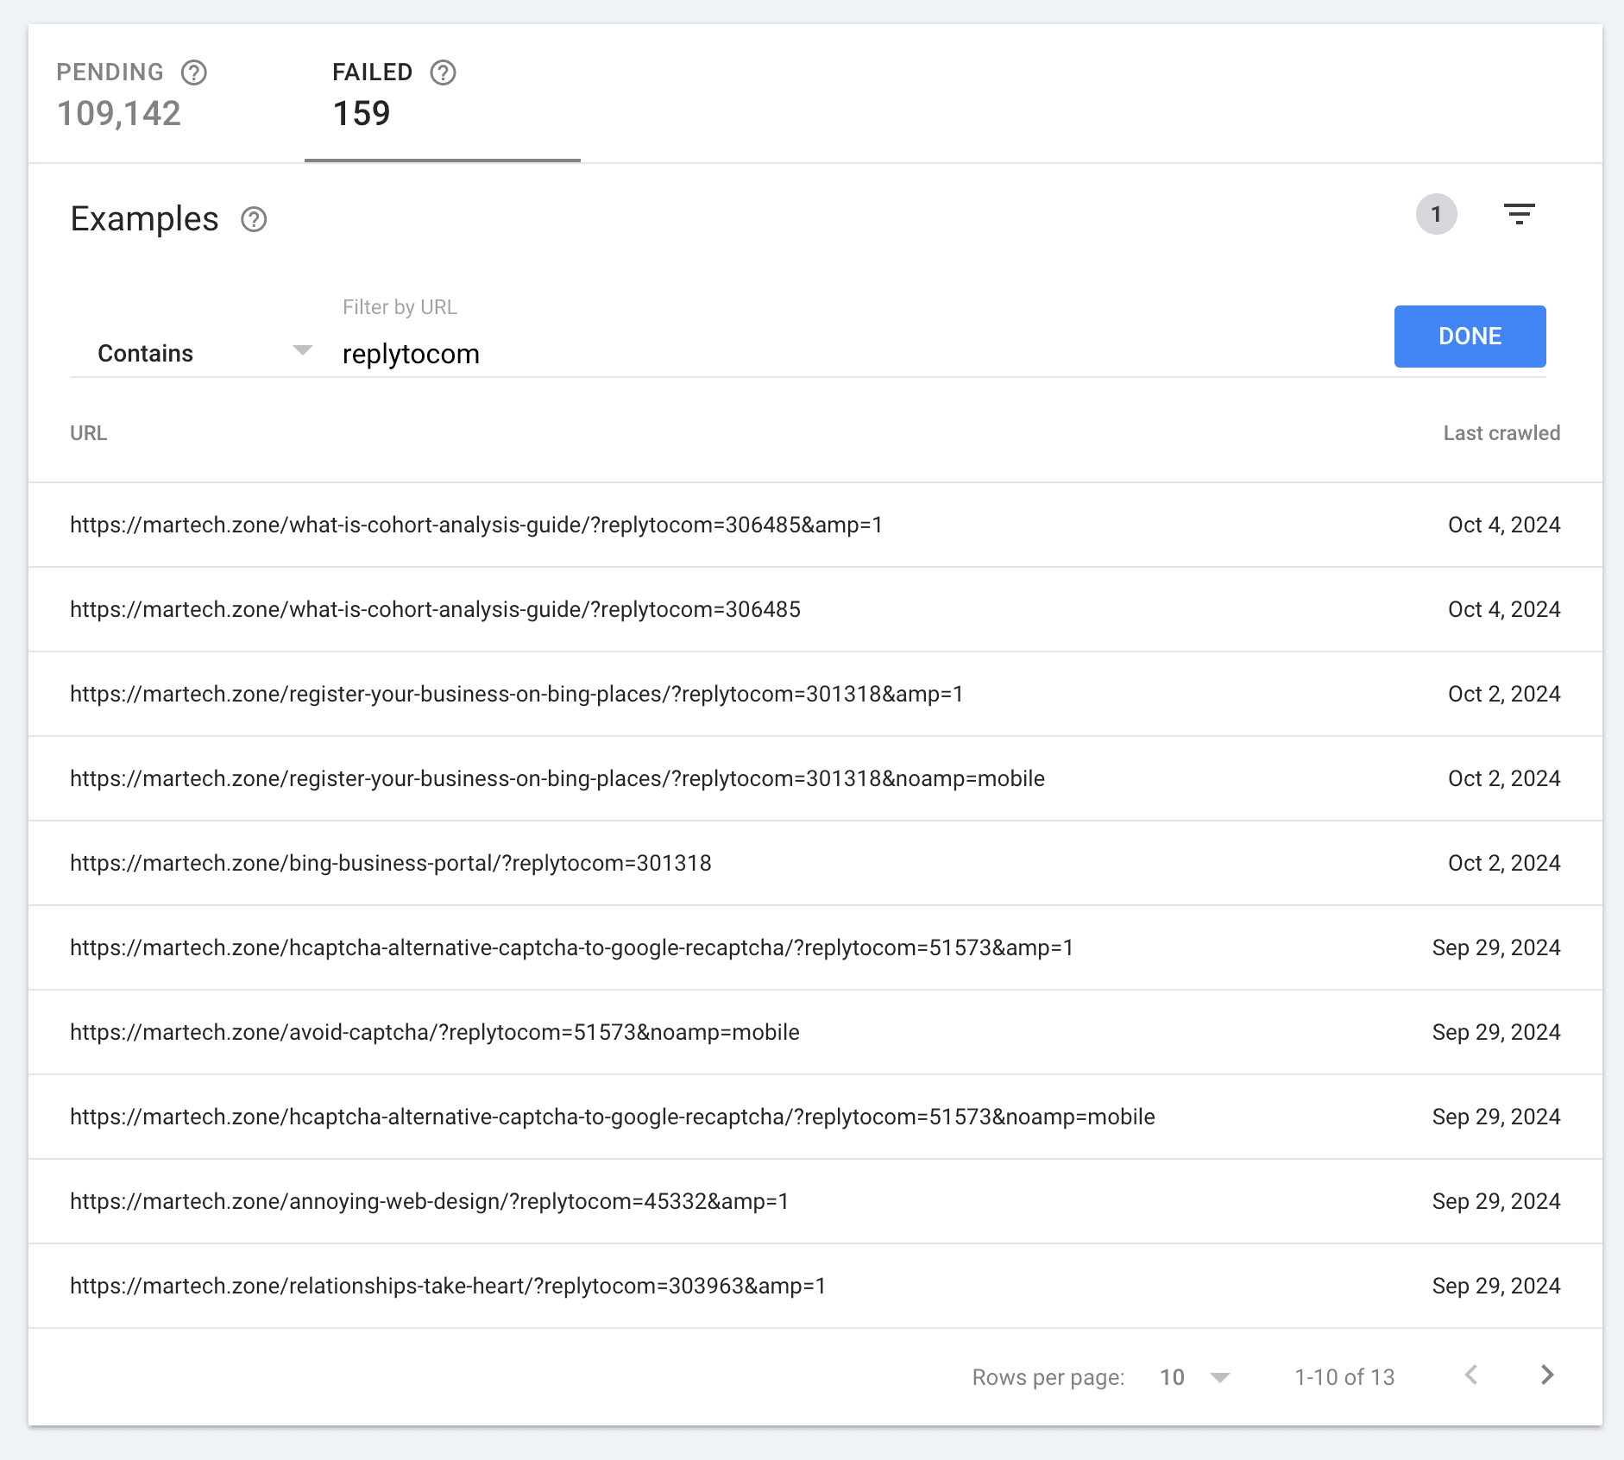The image size is (1624, 1460).
Task: Click the active filter count badge
Action: point(1436,214)
